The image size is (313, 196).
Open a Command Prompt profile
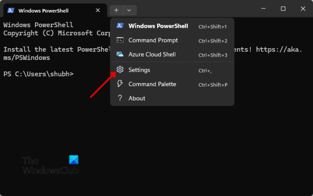(153, 40)
